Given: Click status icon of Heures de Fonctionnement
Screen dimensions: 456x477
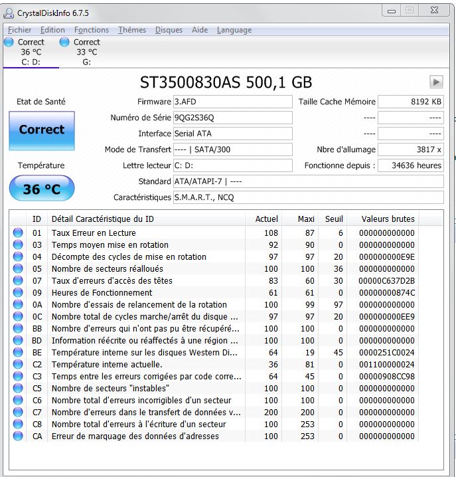Looking at the screenshot, I should tap(18, 293).
